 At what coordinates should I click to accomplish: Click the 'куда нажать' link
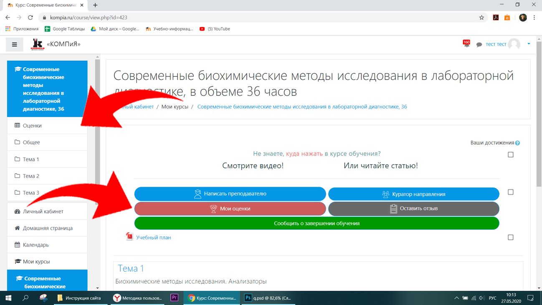click(304, 154)
